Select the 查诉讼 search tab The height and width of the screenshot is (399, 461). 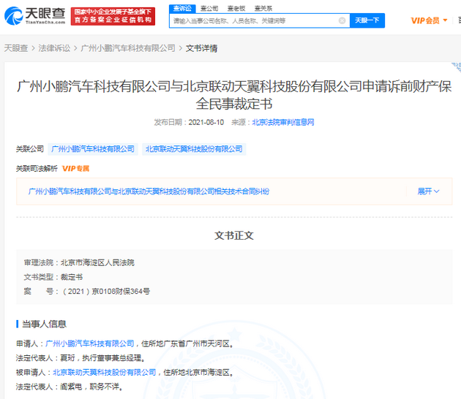(x=182, y=9)
